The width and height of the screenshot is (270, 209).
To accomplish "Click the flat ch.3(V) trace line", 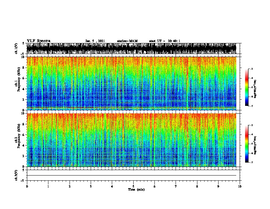I will pos(131,176).
